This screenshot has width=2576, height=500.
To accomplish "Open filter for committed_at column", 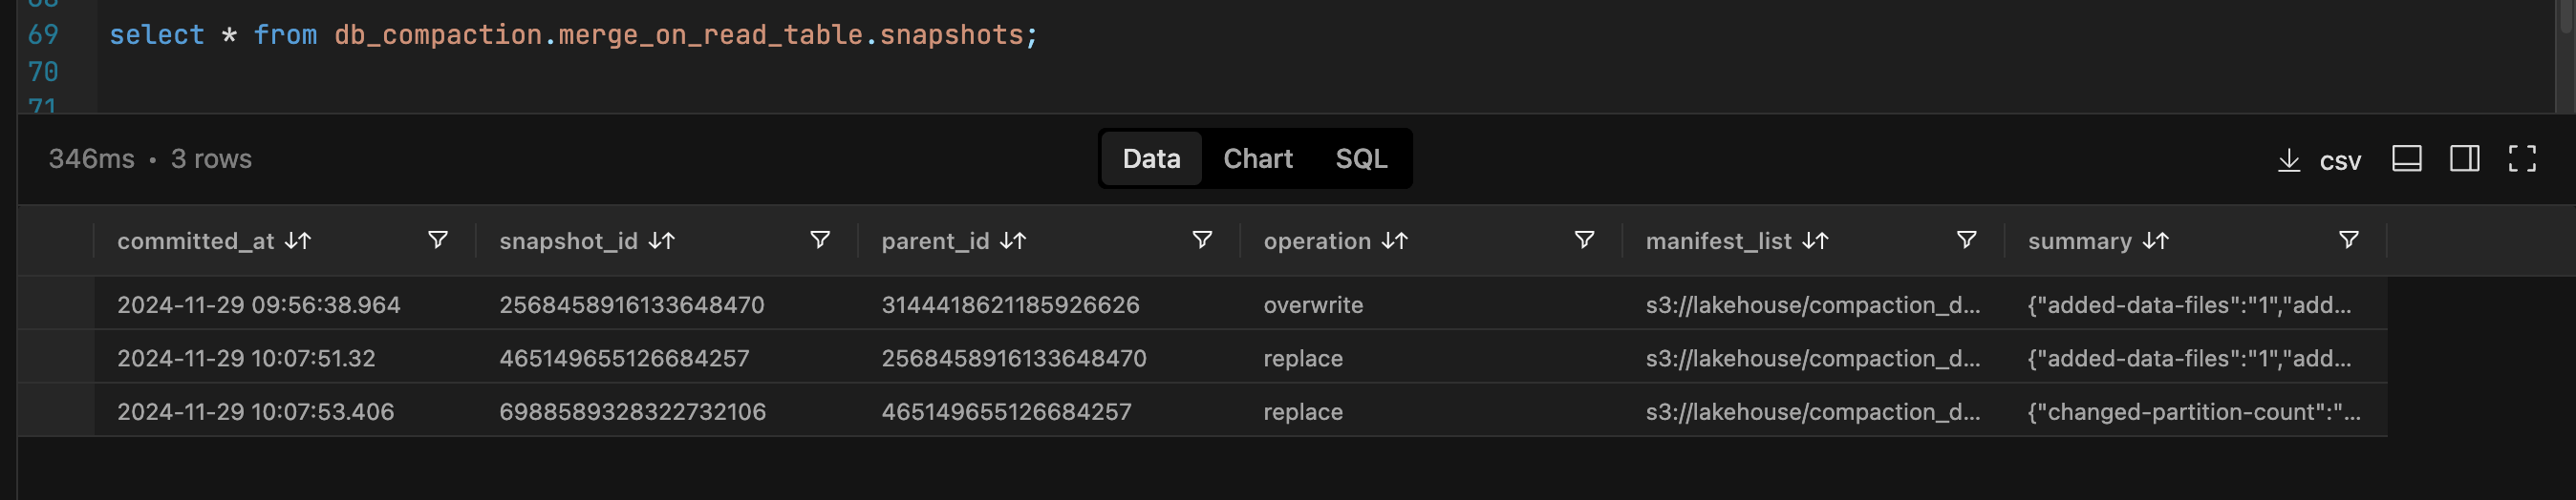I will pos(437,240).
